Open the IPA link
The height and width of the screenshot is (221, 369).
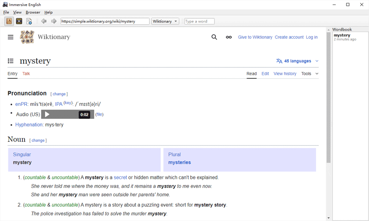(x=58, y=104)
